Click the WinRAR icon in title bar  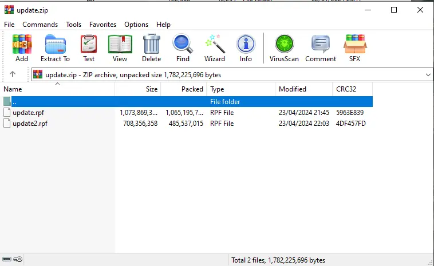point(9,10)
